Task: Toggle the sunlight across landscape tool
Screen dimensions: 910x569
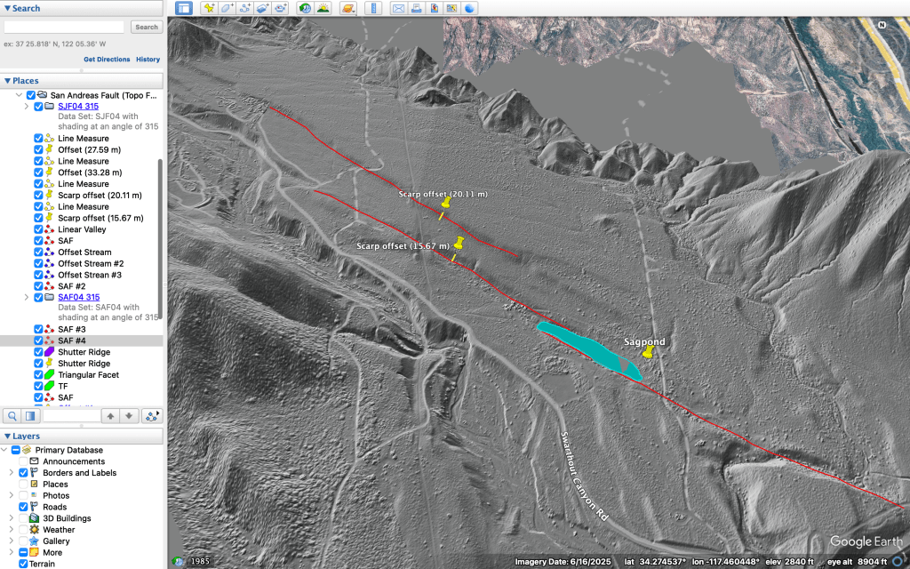Action: (x=323, y=8)
